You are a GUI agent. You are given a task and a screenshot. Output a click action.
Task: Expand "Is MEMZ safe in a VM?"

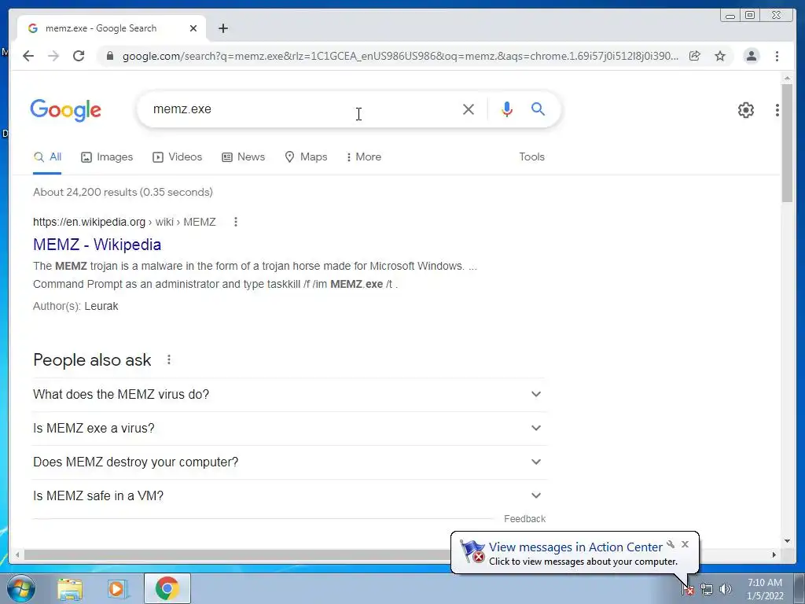coord(290,496)
